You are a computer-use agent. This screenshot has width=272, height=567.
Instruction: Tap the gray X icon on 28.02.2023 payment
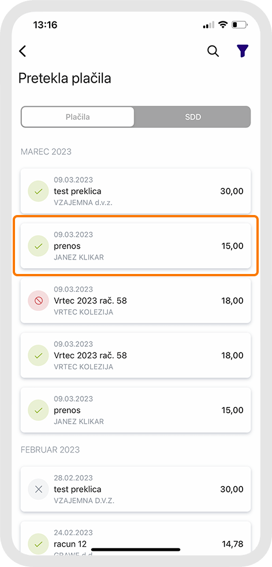coord(38,489)
